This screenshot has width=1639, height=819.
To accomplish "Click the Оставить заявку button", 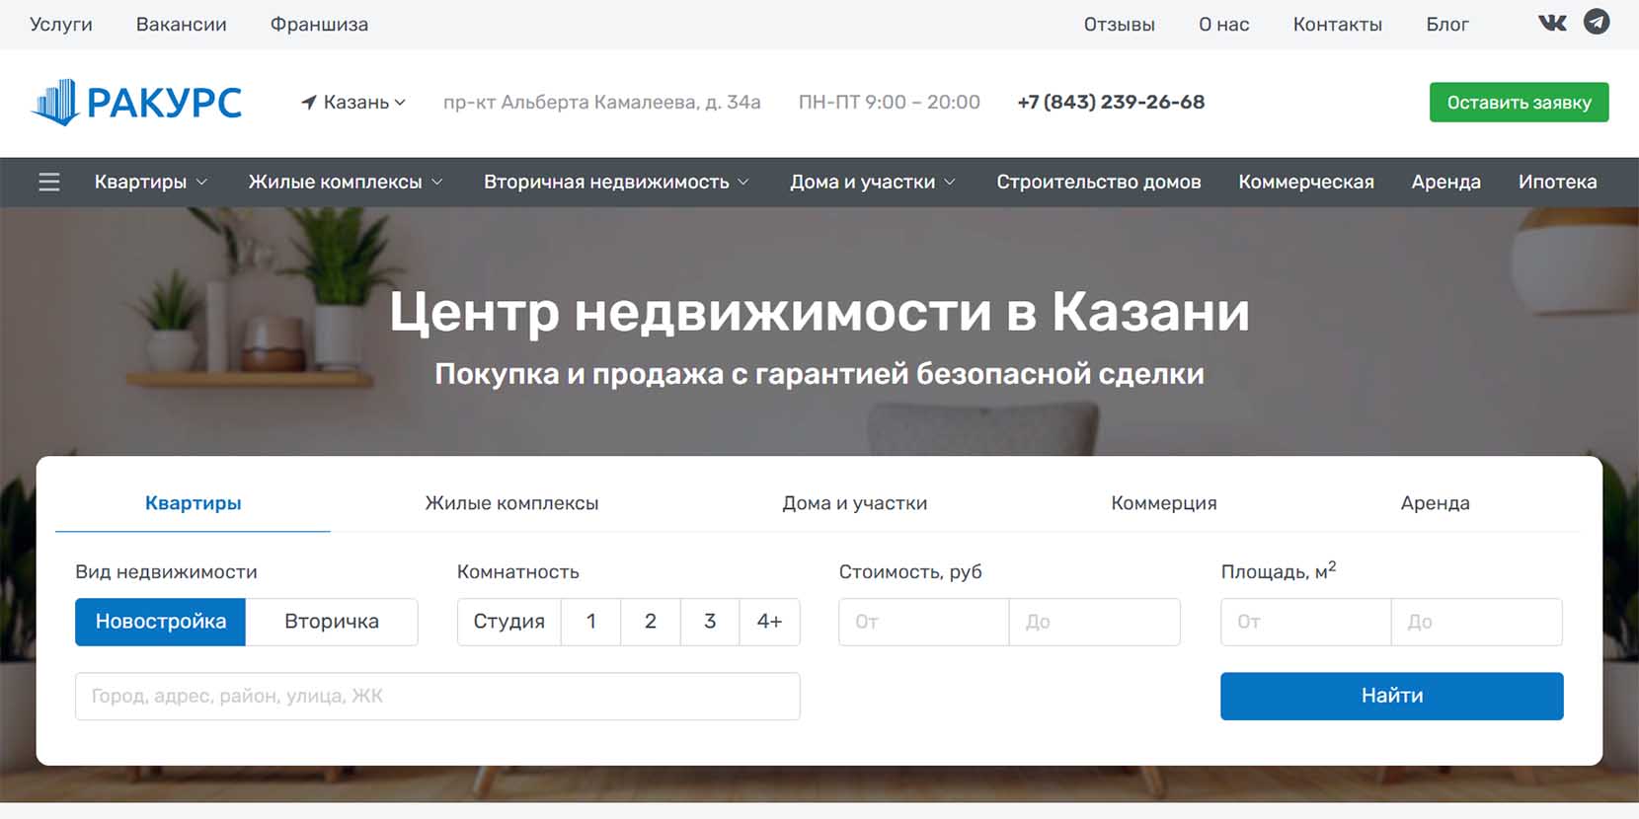I will 1519,103.
